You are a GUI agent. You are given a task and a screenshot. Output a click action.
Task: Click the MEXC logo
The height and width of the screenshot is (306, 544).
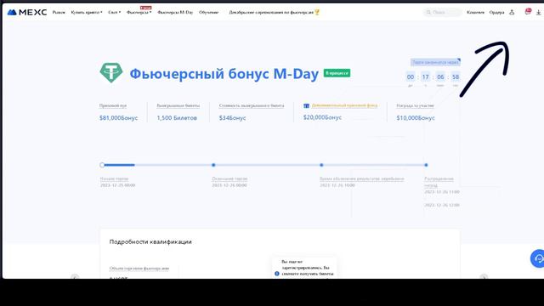pos(27,12)
